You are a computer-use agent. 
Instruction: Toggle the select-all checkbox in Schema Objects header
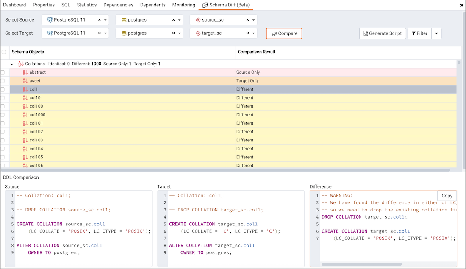coord(4,52)
